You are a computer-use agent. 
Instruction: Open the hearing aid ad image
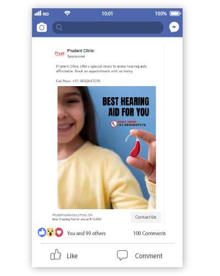[x=107, y=147]
